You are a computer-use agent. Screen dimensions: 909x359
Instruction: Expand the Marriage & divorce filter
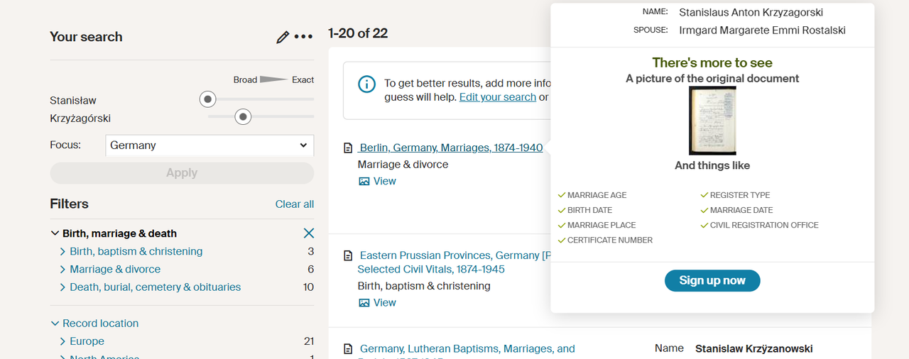pos(63,270)
